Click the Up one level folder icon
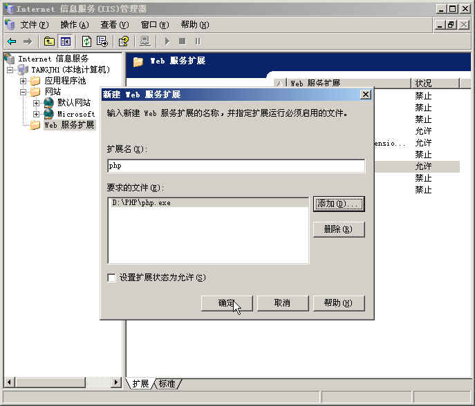 click(49, 41)
